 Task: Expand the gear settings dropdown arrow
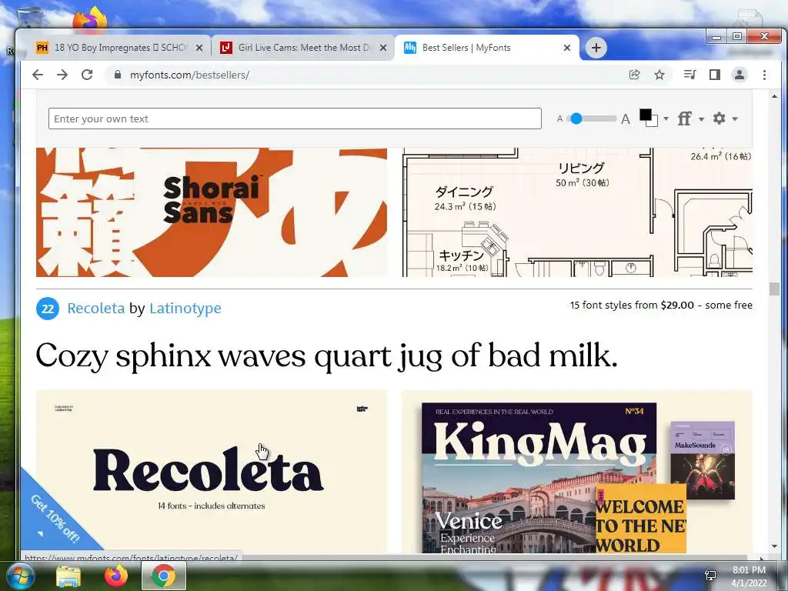(x=735, y=119)
